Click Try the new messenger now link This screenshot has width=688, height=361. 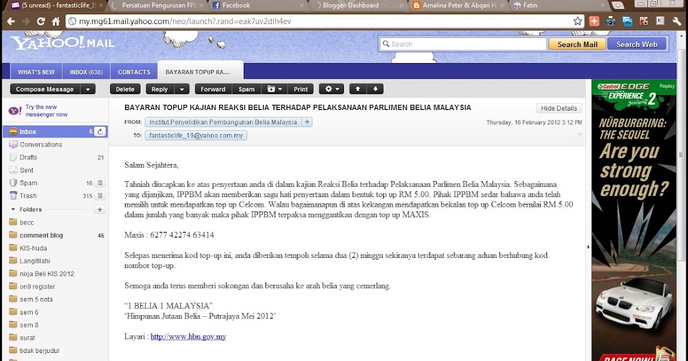pos(46,111)
